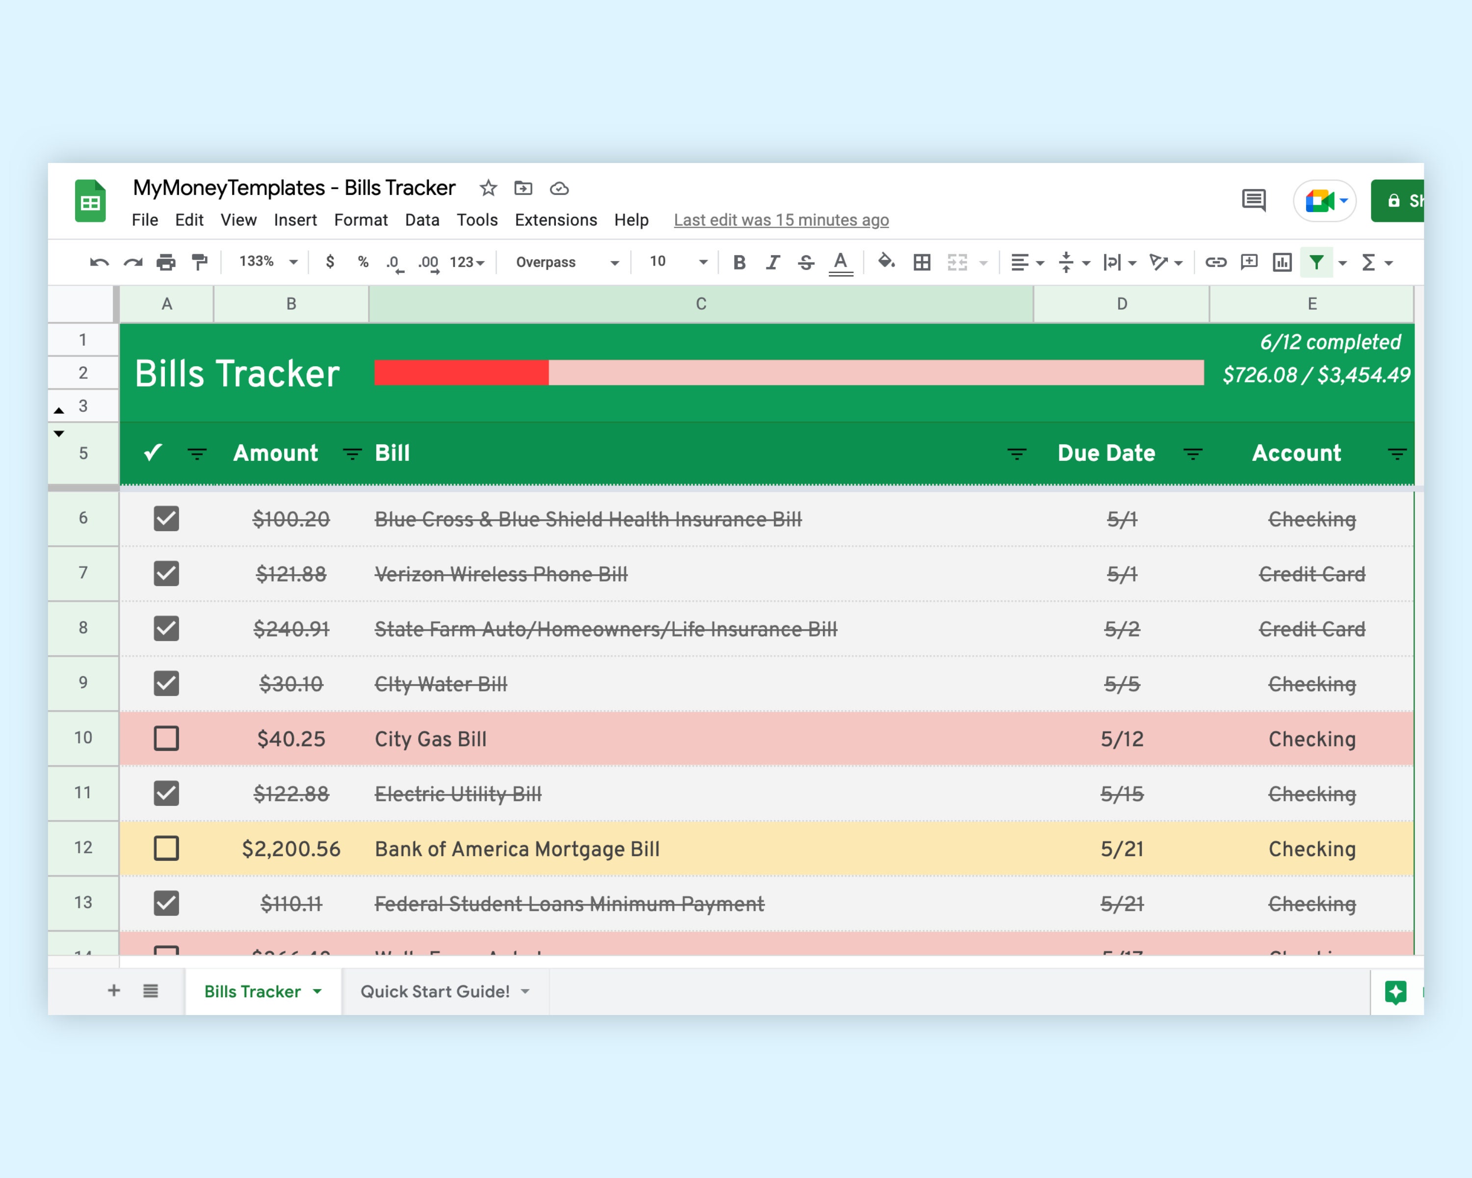Open the Data menu
The width and height of the screenshot is (1472, 1178).
tap(422, 220)
